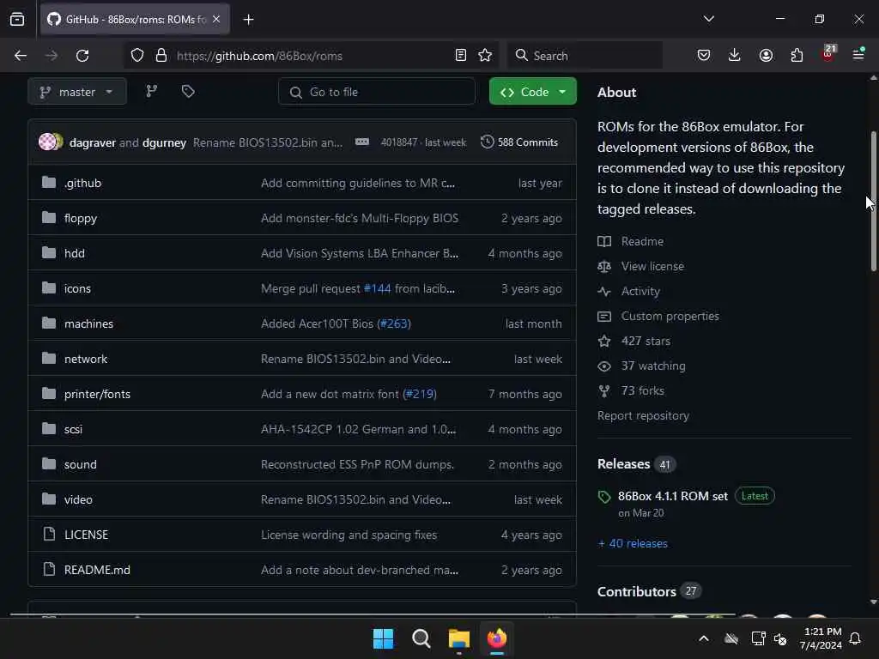Open tracking protection shield
The width and height of the screenshot is (879, 659).
pyautogui.click(x=137, y=55)
